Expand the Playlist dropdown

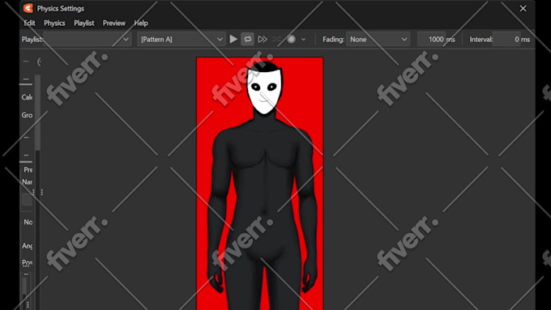point(88,40)
